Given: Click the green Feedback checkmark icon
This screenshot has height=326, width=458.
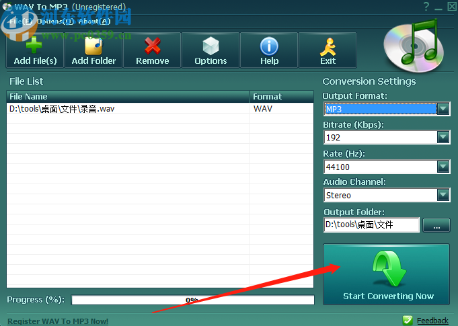Looking at the screenshot, I should click(408, 320).
